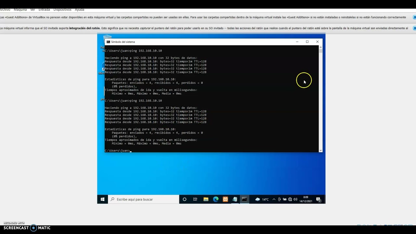Minimize the Símbolo del sistema window

tap(297, 42)
